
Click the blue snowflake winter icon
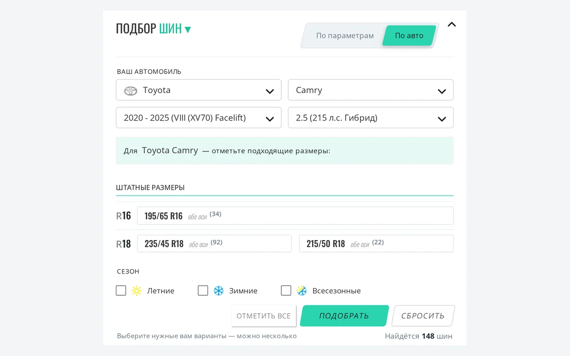click(218, 291)
